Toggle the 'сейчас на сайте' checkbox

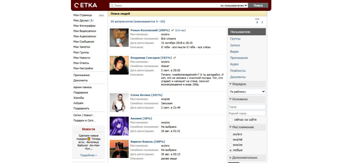coord(230,120)
